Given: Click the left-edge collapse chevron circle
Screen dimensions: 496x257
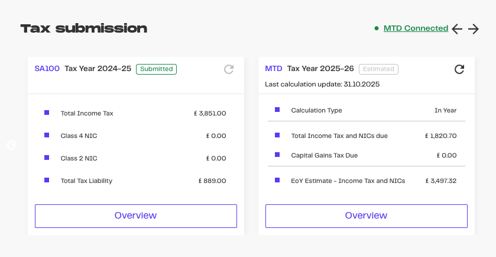Looking at the screenshot, I should [11, 144].
